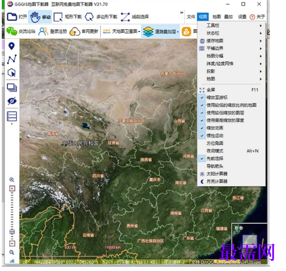Open the 文件 menu
The image size is (286, 271).
[191, 17]
